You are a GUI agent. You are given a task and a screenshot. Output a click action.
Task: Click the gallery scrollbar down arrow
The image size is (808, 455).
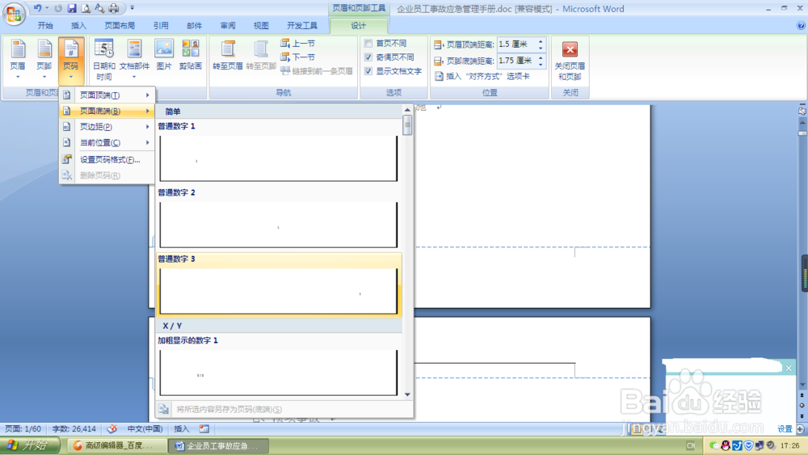pyautogui.click(x=407, y=394)
